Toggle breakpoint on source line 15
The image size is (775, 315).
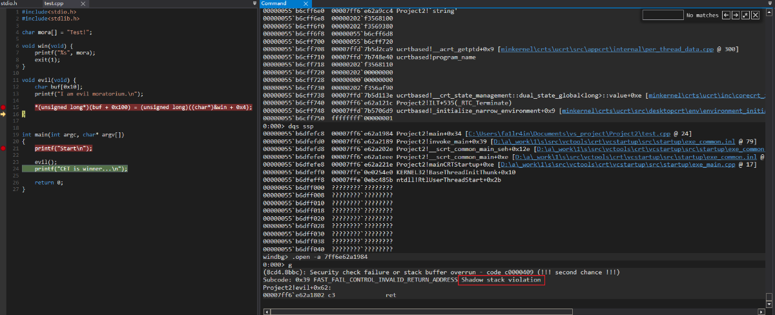click(x=3, y=107)
